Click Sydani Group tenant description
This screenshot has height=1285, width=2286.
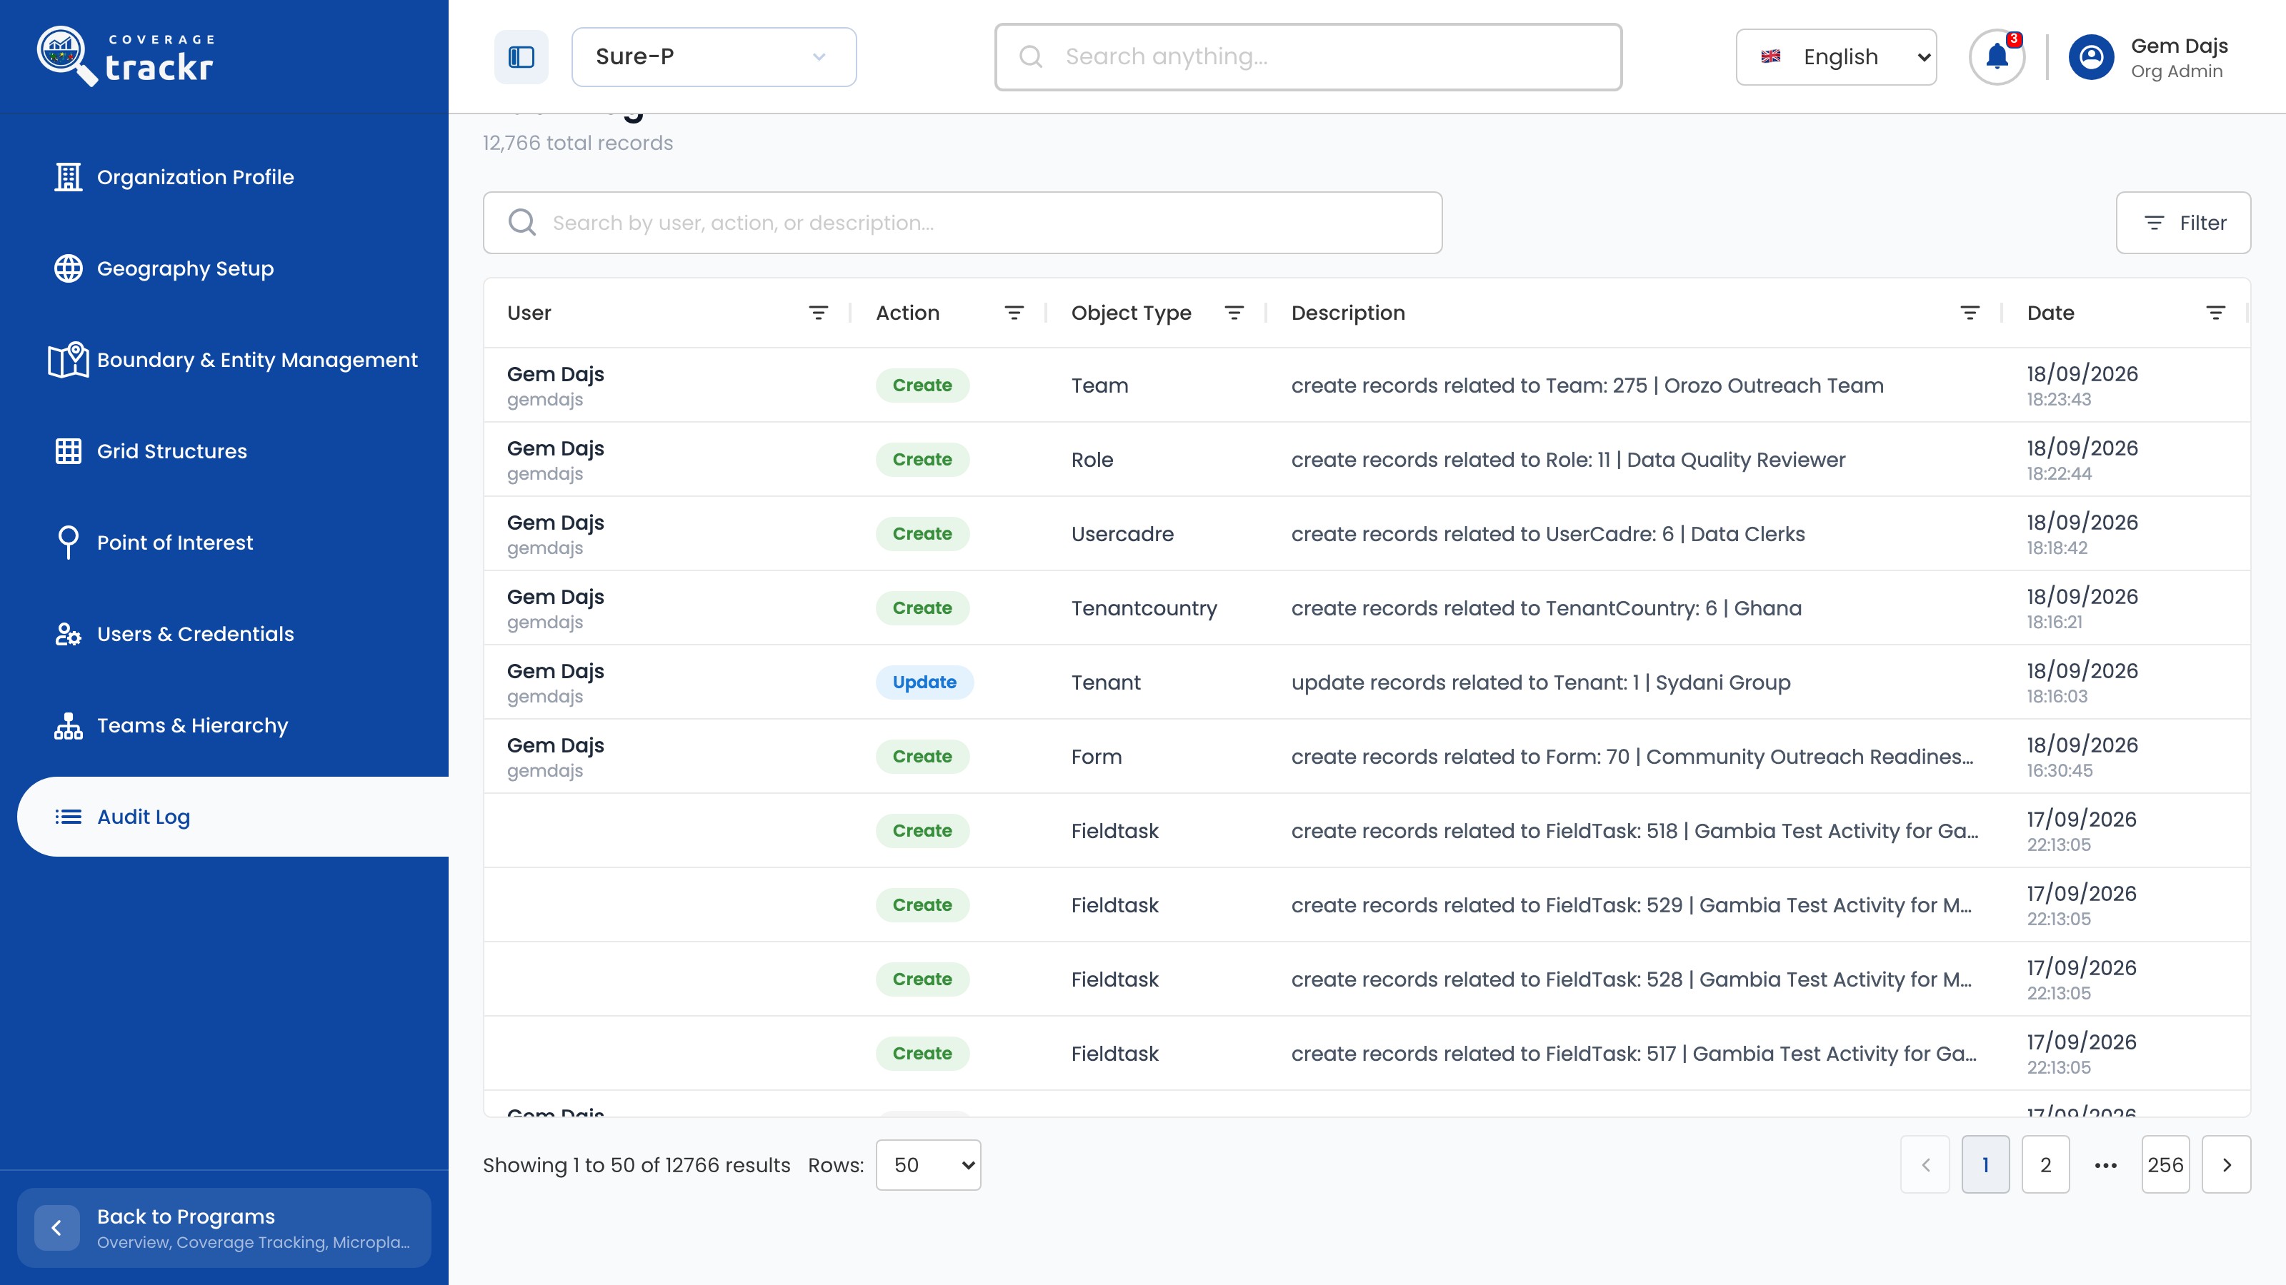pyautogui.click(x=1541, y=682)
